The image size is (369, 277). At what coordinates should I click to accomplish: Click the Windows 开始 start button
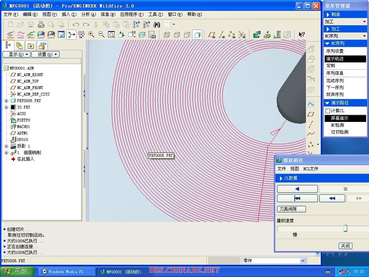(17, 272)
